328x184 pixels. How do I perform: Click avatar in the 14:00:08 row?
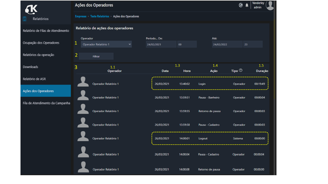(83, 167)
